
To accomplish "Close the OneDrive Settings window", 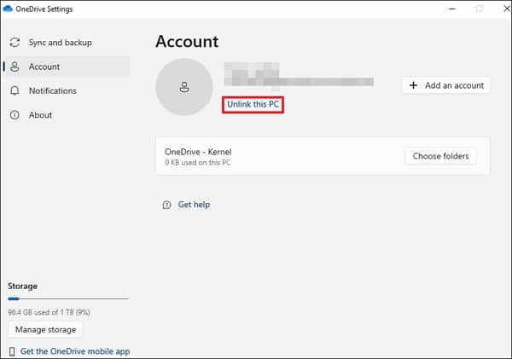I will click(507, 9).
